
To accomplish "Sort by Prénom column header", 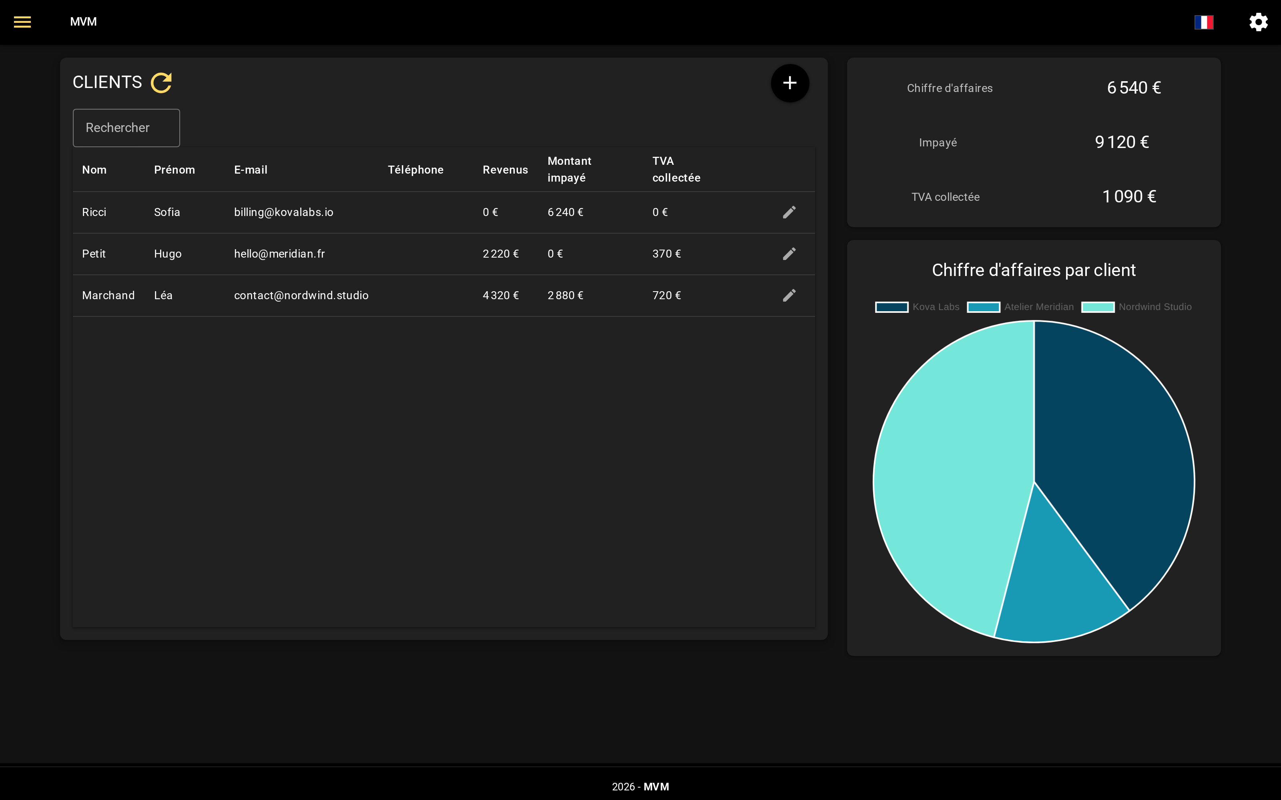I will click(174, 170).
